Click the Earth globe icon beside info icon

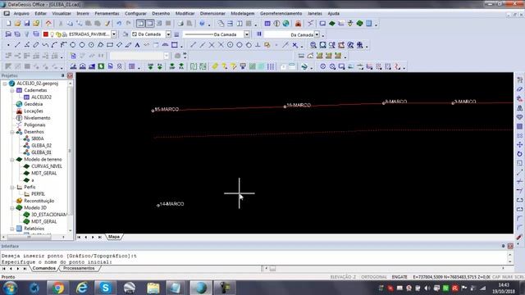[286, 24]
